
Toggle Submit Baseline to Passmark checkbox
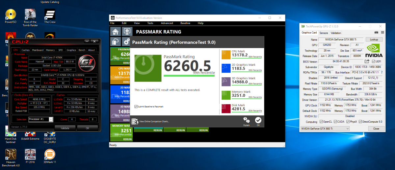(x=136, y=107)
